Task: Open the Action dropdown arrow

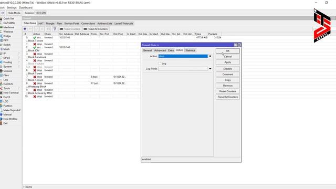Action: click(x=210, y=56)
